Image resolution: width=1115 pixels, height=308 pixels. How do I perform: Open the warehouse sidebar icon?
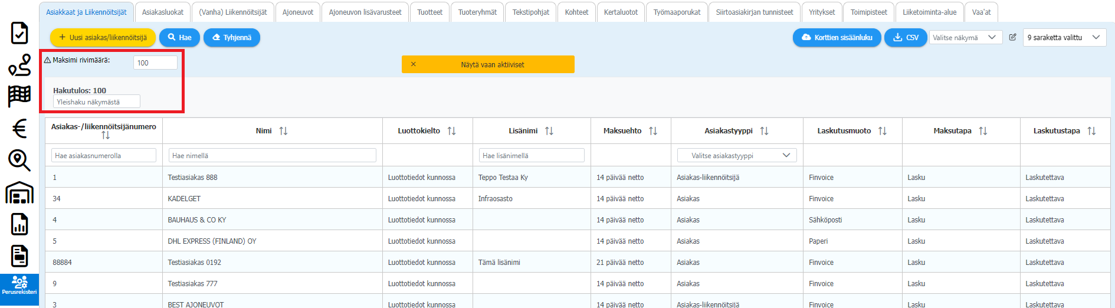(x=19, y=192)
